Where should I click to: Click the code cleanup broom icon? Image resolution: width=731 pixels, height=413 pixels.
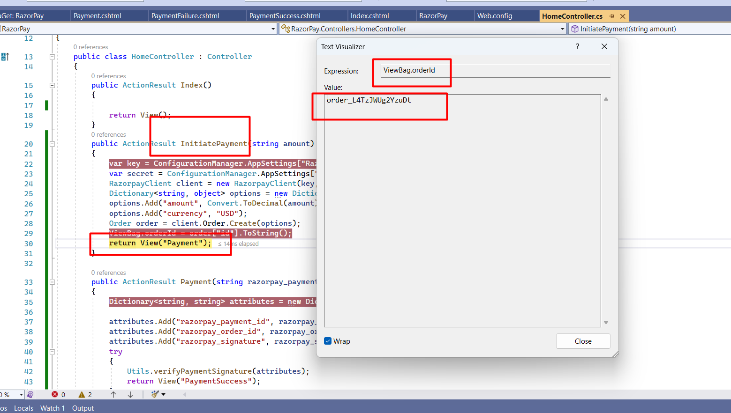click(155, 394)
